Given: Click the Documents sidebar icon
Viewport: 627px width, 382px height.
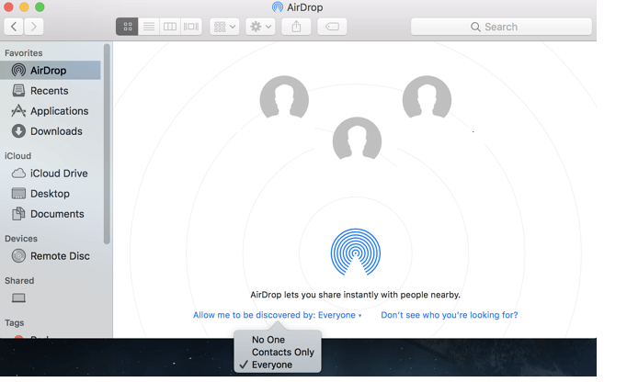Looking at the screenshot, I should click(x=18, y=214).
